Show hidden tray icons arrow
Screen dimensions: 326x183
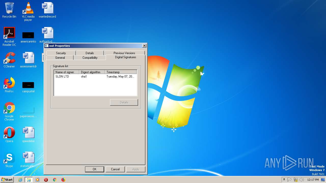point(284,180)
